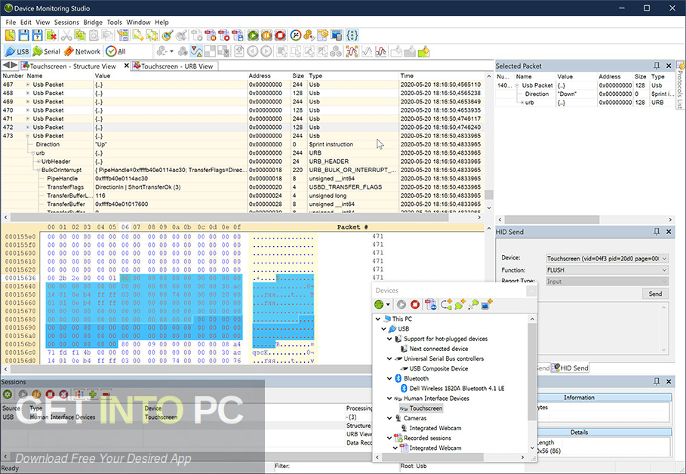686x474 pixels.
Task: Click the playback session icon in Devices toolbar
Action: click(430, 305)
